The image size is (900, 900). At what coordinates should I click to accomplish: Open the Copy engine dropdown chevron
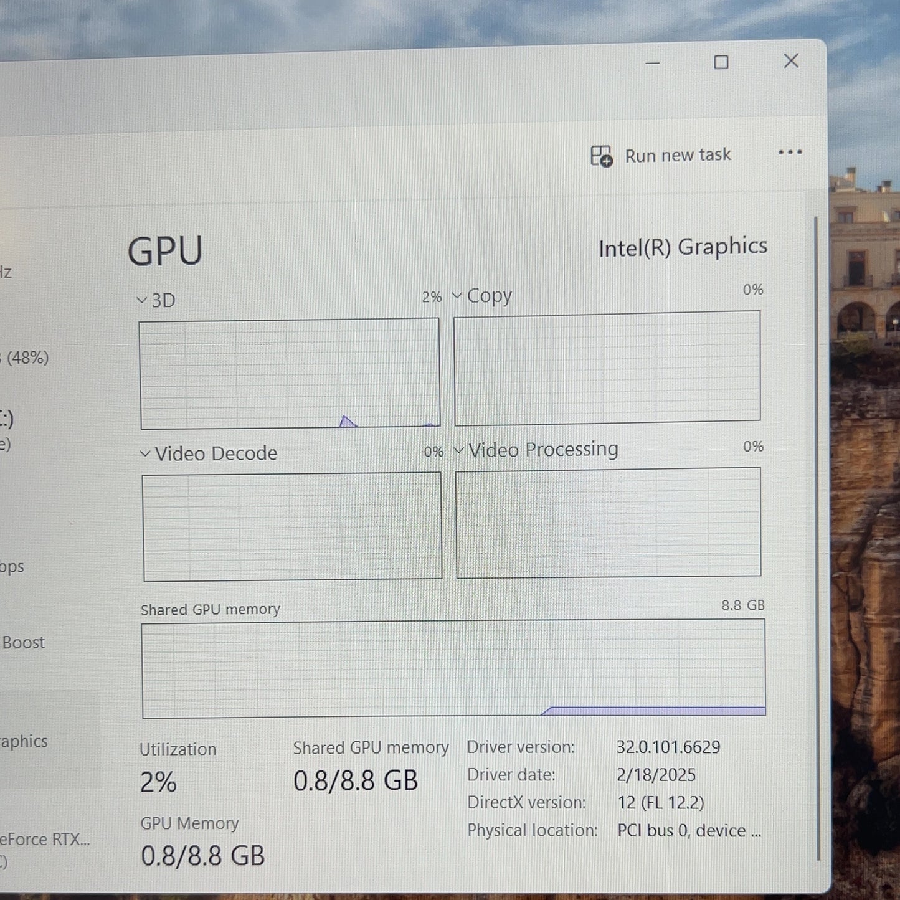pos(457,295)
